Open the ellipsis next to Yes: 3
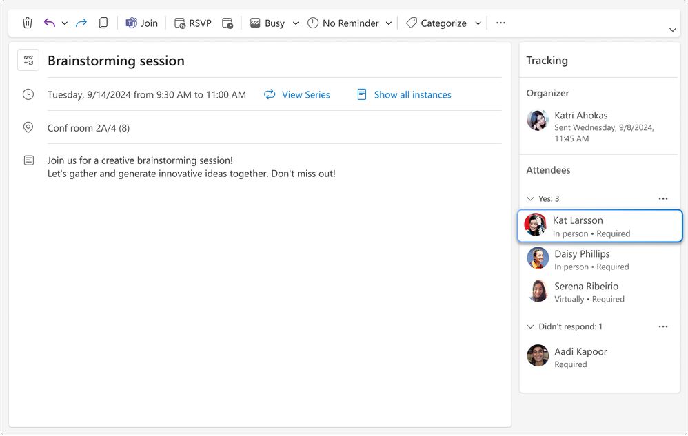This screenshot has height=436, width=688. [x=663, y=198]
